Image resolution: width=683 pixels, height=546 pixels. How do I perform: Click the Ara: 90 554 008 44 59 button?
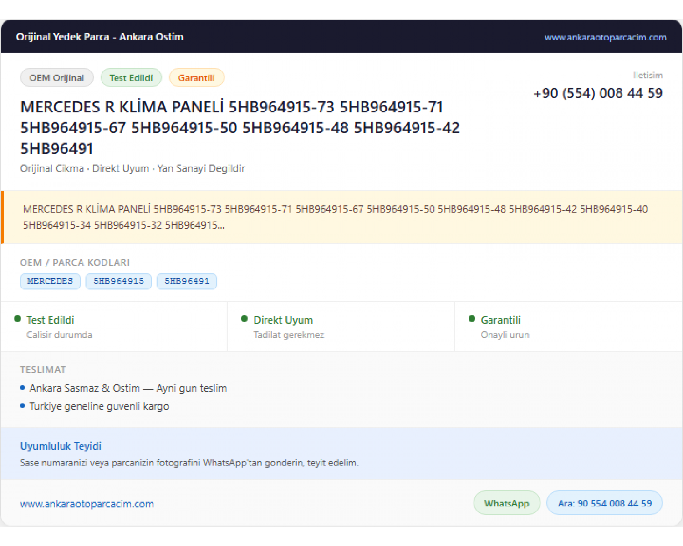605,503
